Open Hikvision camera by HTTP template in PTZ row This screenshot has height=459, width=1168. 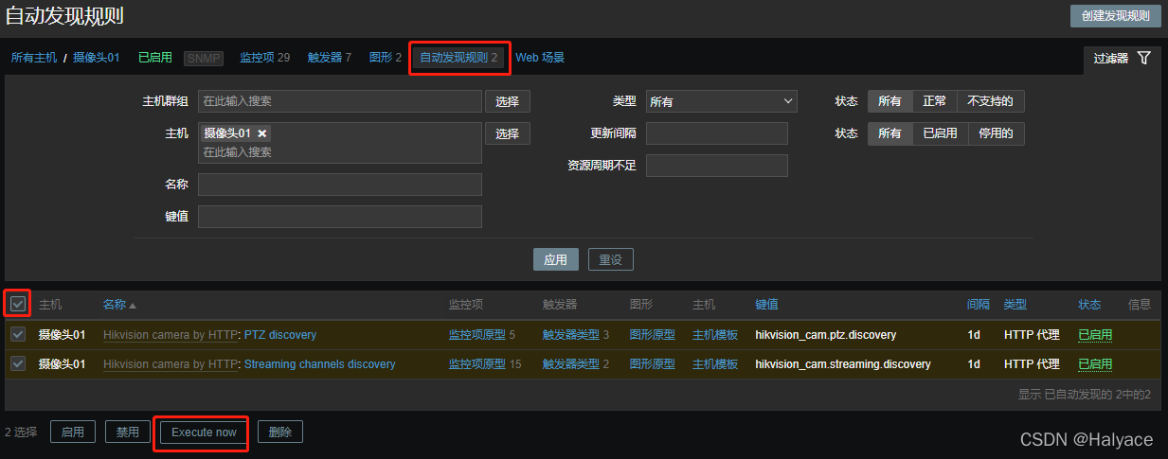coord(171,335)
